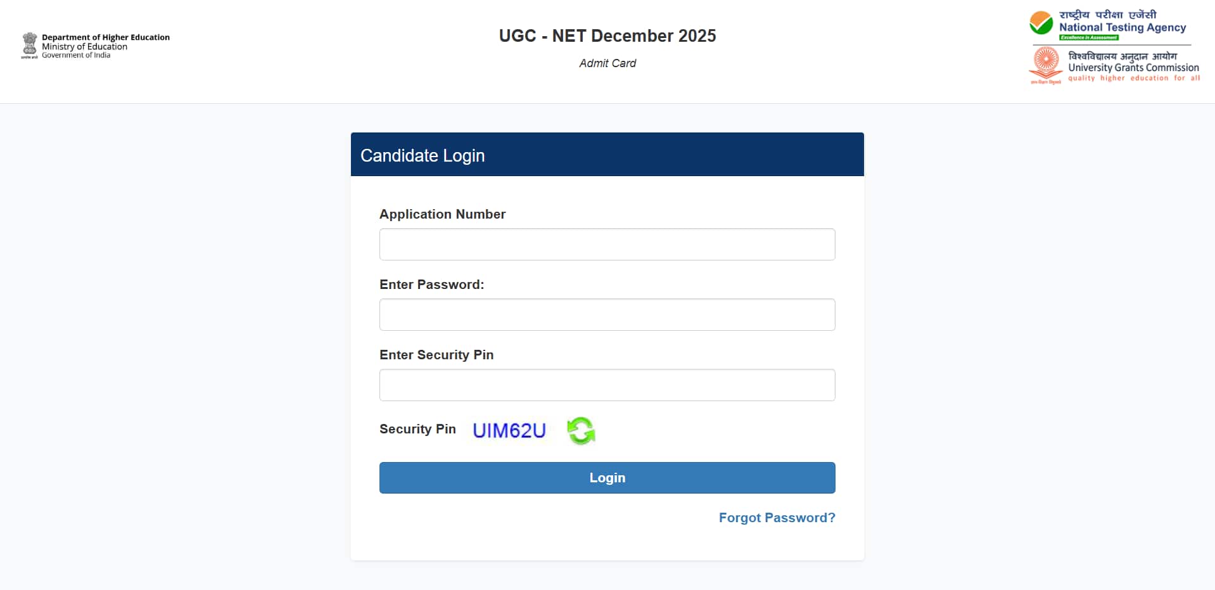Image resolution: width=1215 pixels, height=590 pixels.
Task: Click the UIM62U captcha image
Action: coord(509,430)
